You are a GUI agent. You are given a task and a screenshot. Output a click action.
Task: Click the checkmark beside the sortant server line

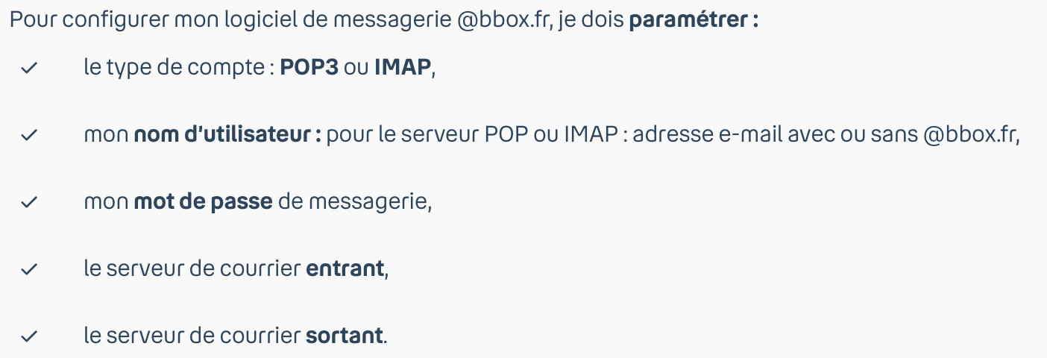tap(29, 336)
